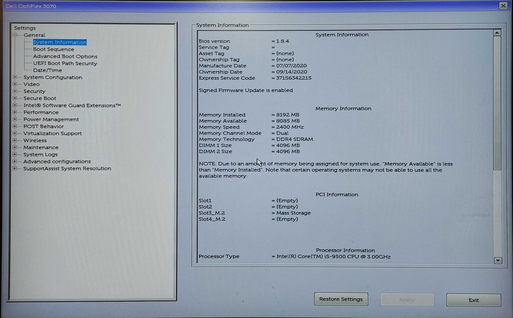
Task: Click the DIMM 2 Size label
Action: [215, 151]
